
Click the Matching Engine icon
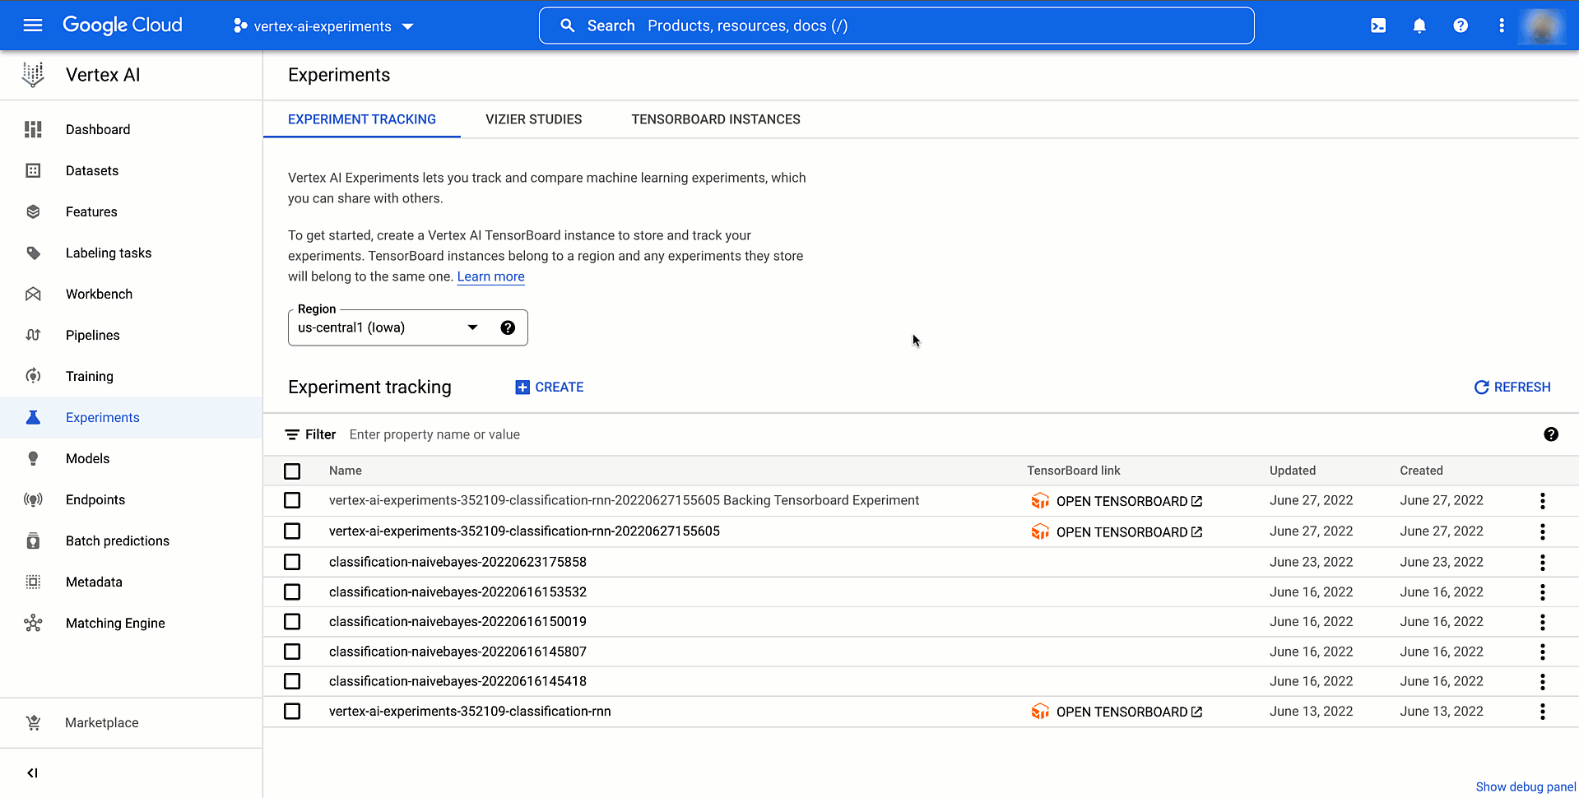click(x=33, y=623)
